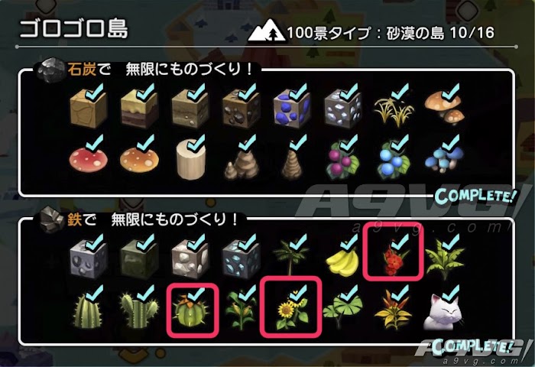The width and height of the screenshot is (535, 367).
Task: Click the coal lump header icon
Action: tap(51, 70)
